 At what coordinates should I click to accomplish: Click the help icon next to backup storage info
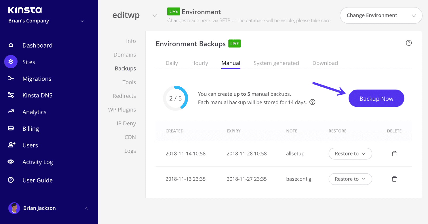click(x=312, y=102)
